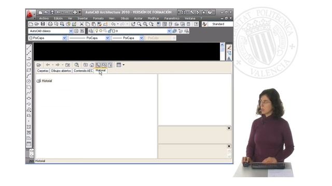Click the Copy icon in Standard toolbar
This screenshot has height=186, width=332.
pyautogui.click(x=88, y=24)
